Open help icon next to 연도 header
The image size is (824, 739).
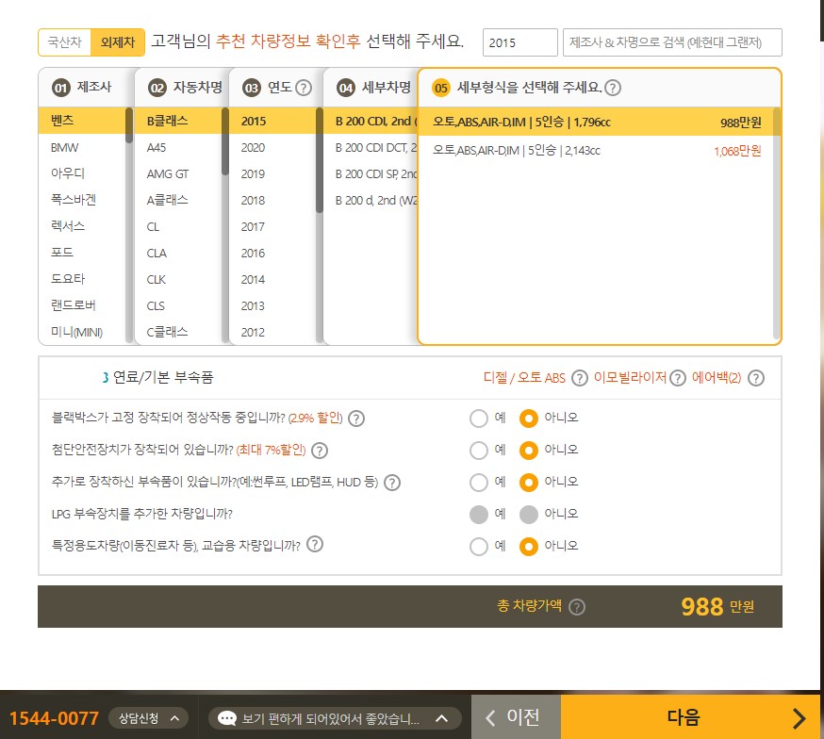(304, 88)
